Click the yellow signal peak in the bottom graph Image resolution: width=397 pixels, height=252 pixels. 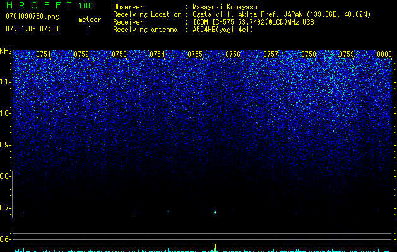pos(215,247)
